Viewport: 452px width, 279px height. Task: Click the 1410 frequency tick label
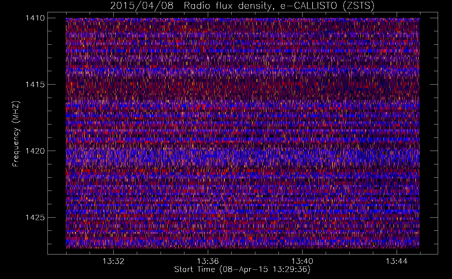tap(35, 18)
